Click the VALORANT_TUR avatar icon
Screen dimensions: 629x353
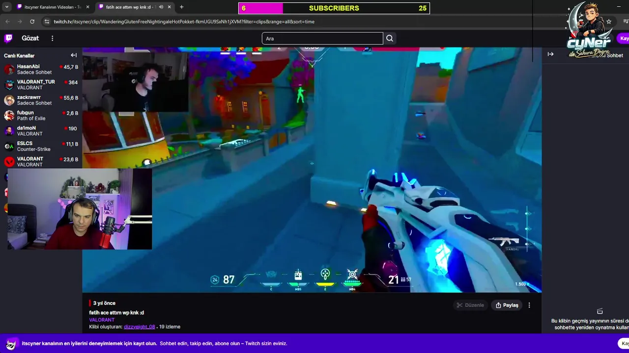pyautogui.click(x=9, y=85)
